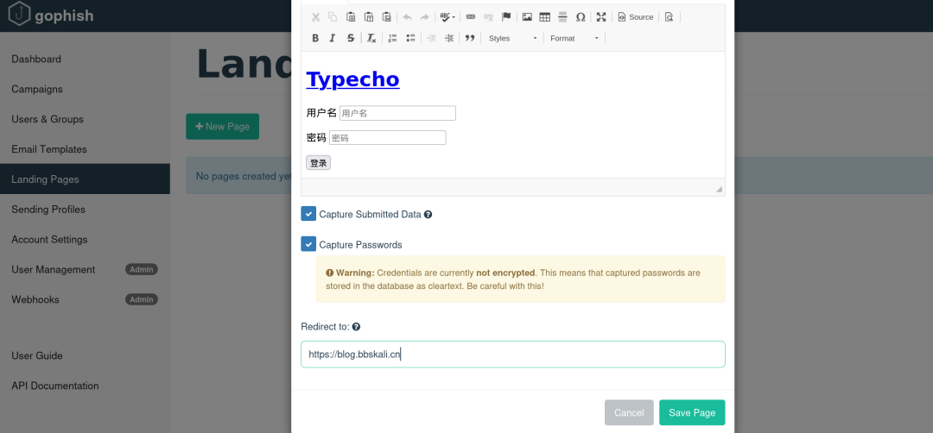This screenshot has width=933, height=433.
Task: Click the editor resize handle corner
Action: pos(719,189)
